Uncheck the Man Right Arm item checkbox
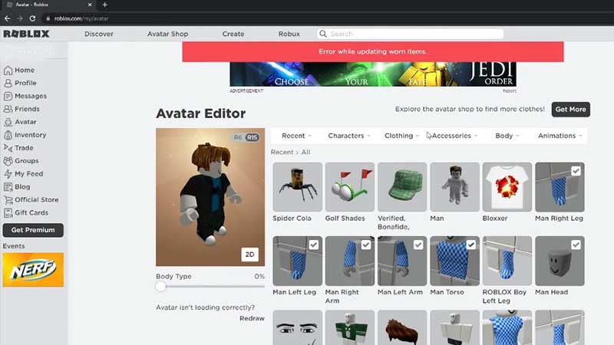The image size is (614, 345). pyautogui.click(x=366, y=245)
